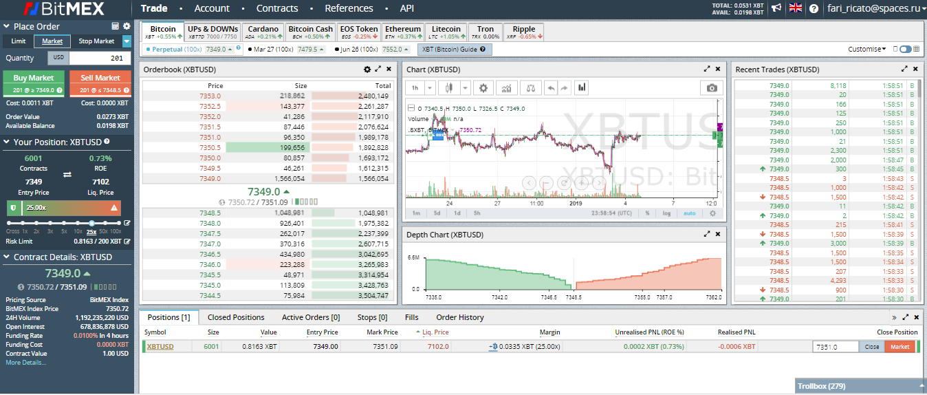Open Place Order settings gear
The height and width of the screenshot is (395, 927).
coord(127,26)
